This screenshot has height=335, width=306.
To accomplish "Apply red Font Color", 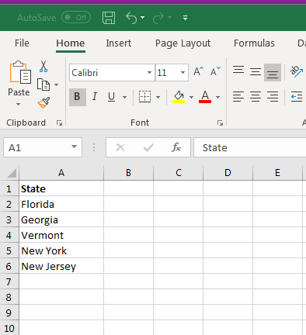I will pos(205,97).
